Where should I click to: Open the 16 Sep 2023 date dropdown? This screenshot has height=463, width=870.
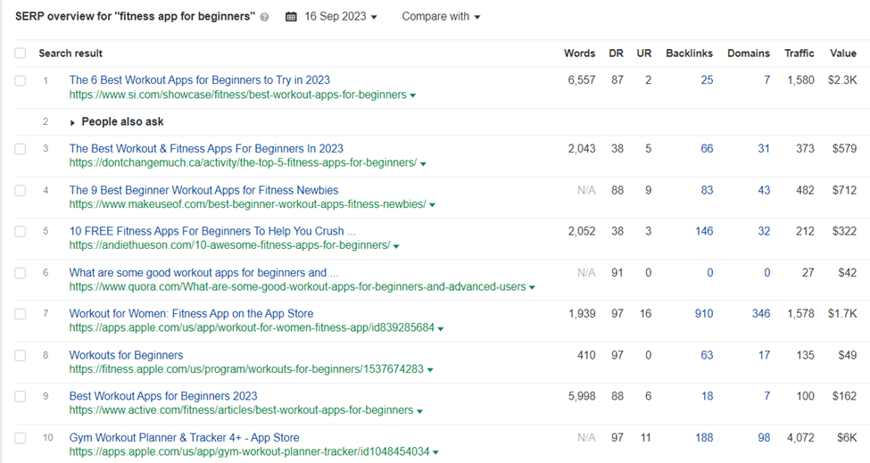(340, 17)
